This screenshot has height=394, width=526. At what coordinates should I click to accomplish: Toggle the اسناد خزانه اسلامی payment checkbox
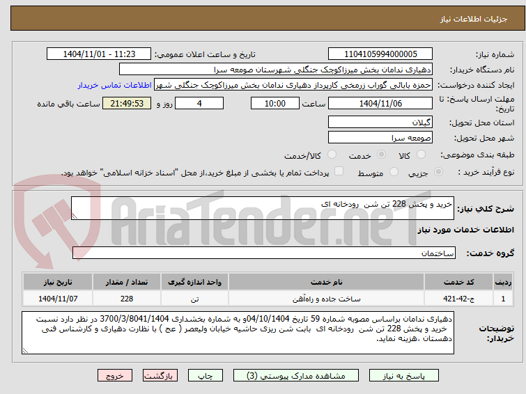pos(339,171)
